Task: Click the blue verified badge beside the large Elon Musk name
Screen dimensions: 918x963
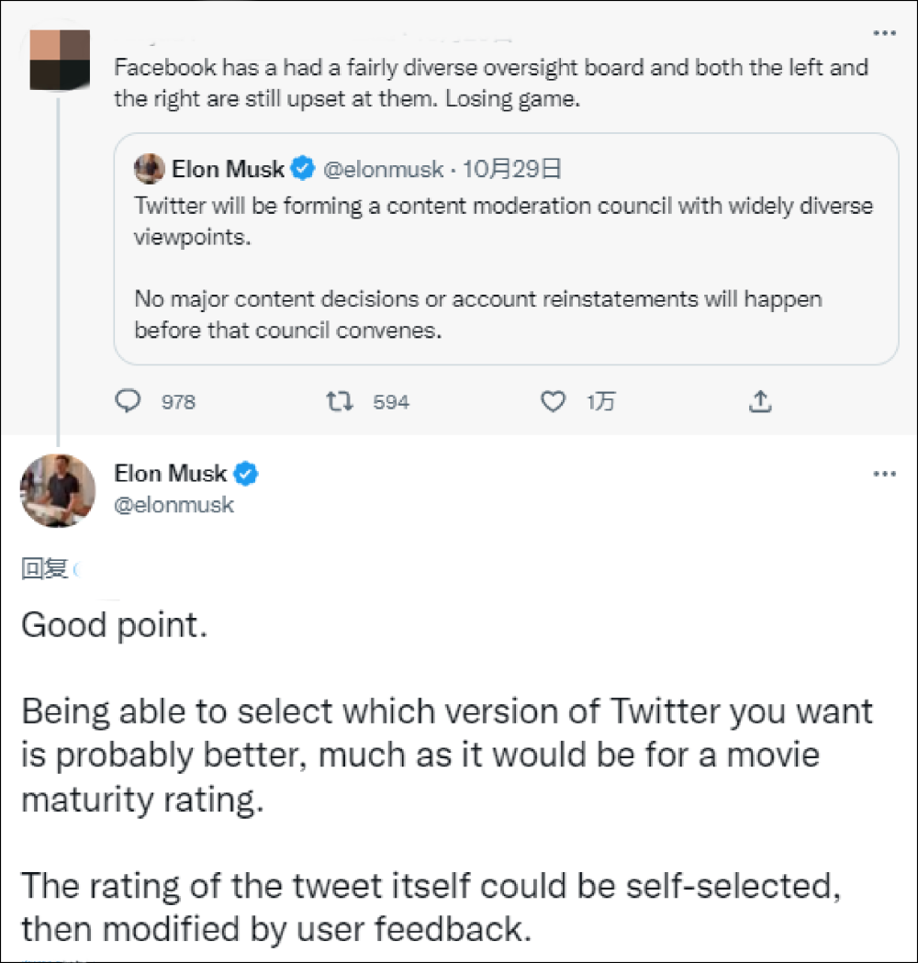Action: [x=245, y=474]
